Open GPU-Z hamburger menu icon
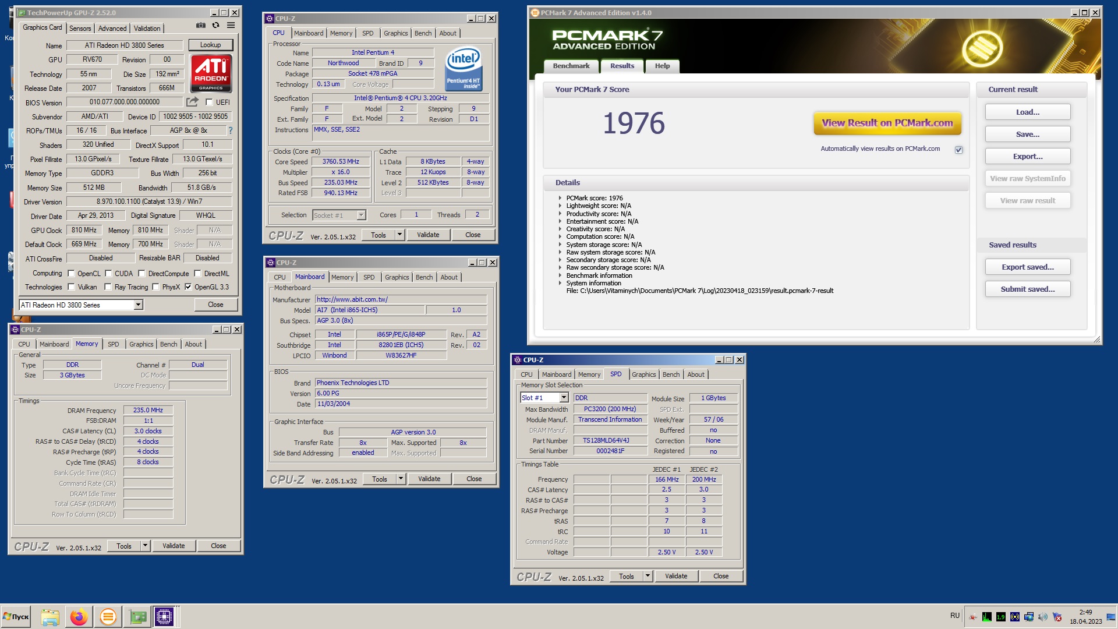The image size is (1118, 629). [231, 26]
